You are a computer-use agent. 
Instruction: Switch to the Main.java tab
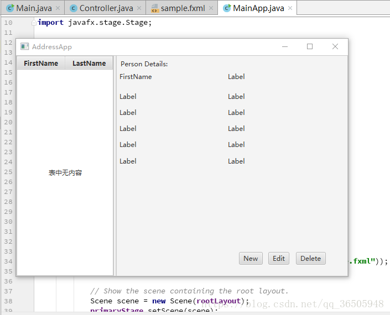[34, 8]
